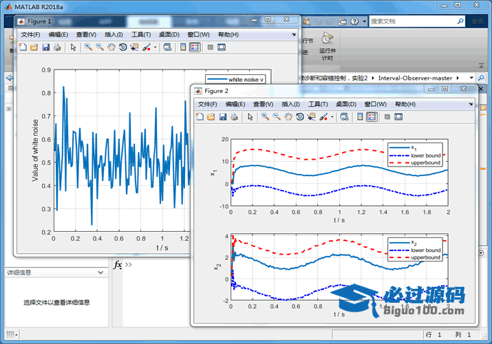Collapse MATLAB toolstrip with minimize arrow
This screenshot has height=344, width=492.
click(481, 65)
